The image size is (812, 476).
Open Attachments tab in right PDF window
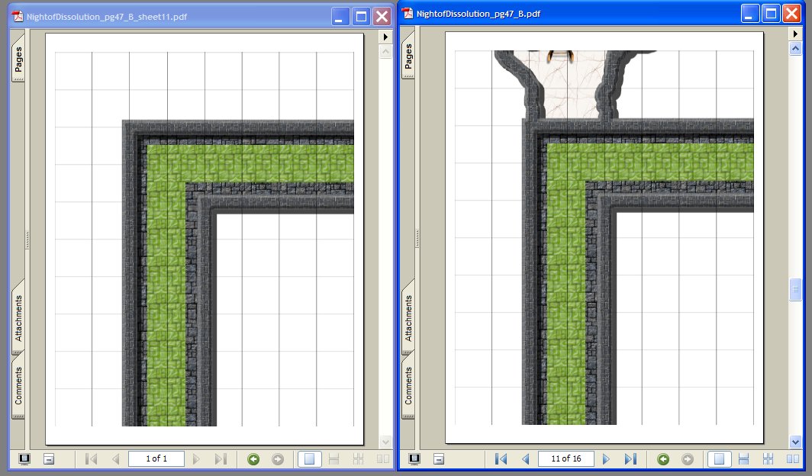(408, 320)
